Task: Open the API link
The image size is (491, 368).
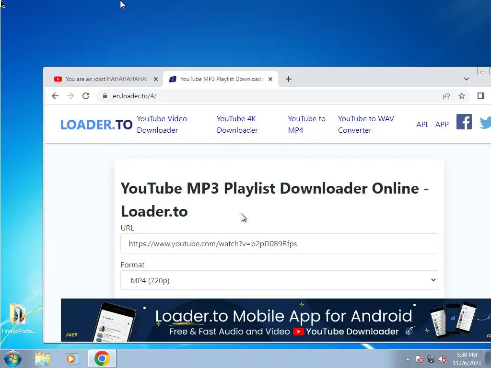Action: point(422,124)
